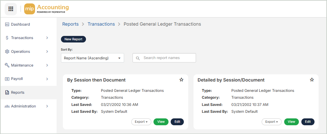Viewport: 327px width, 134px height.
Task: Click the Administration people icon
Action: click(7, 106)
